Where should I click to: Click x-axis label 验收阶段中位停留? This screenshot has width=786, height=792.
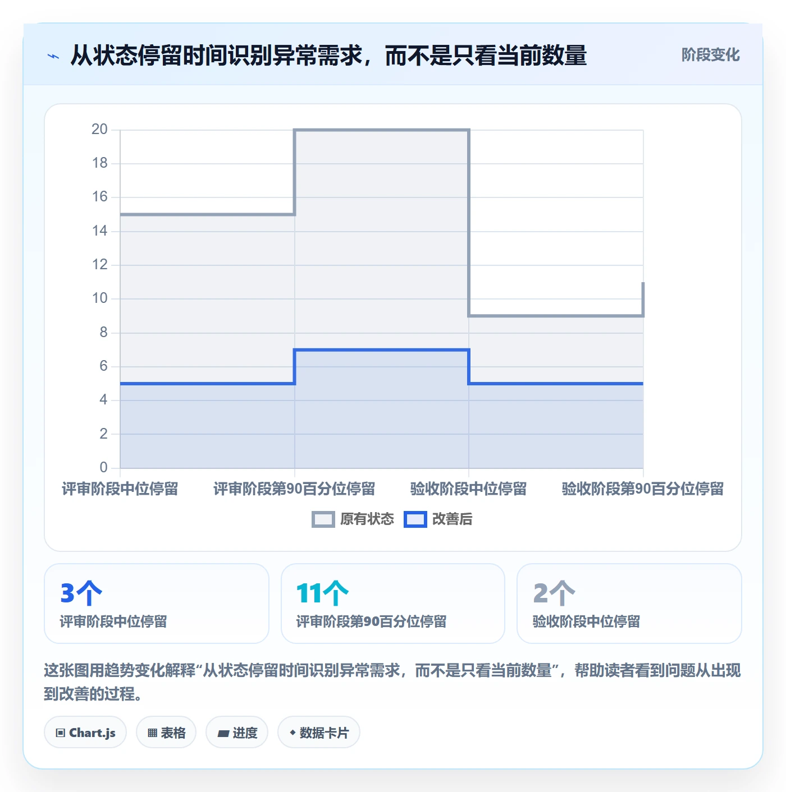[x=469, y=489]
